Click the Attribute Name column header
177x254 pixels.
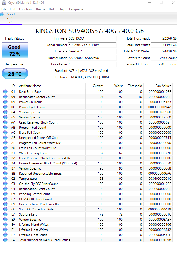[51, 86]
